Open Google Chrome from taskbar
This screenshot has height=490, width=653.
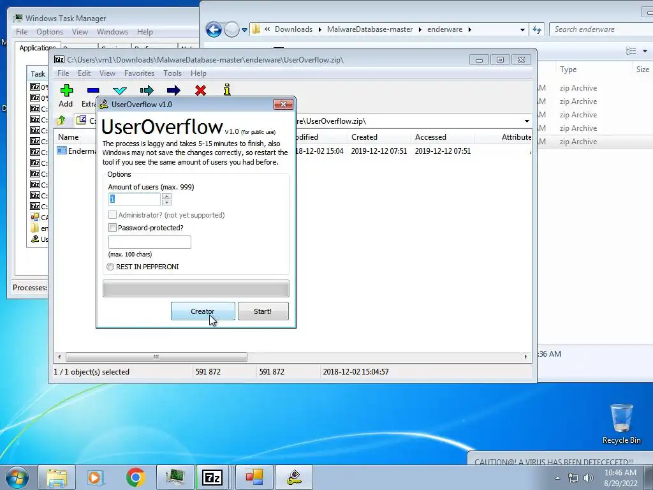point(135,477)
